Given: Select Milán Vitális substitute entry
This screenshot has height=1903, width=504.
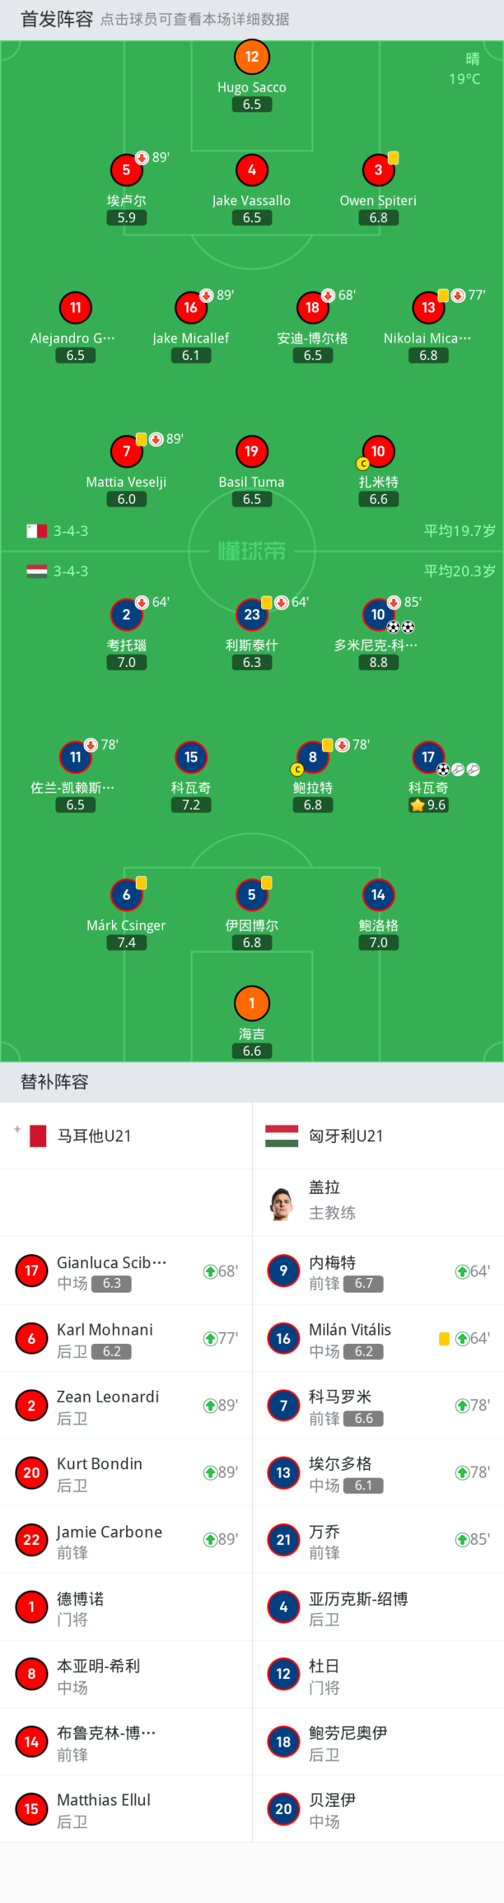Looking at the screenshot, I should pyautogui.click(x=378, y=1338).
